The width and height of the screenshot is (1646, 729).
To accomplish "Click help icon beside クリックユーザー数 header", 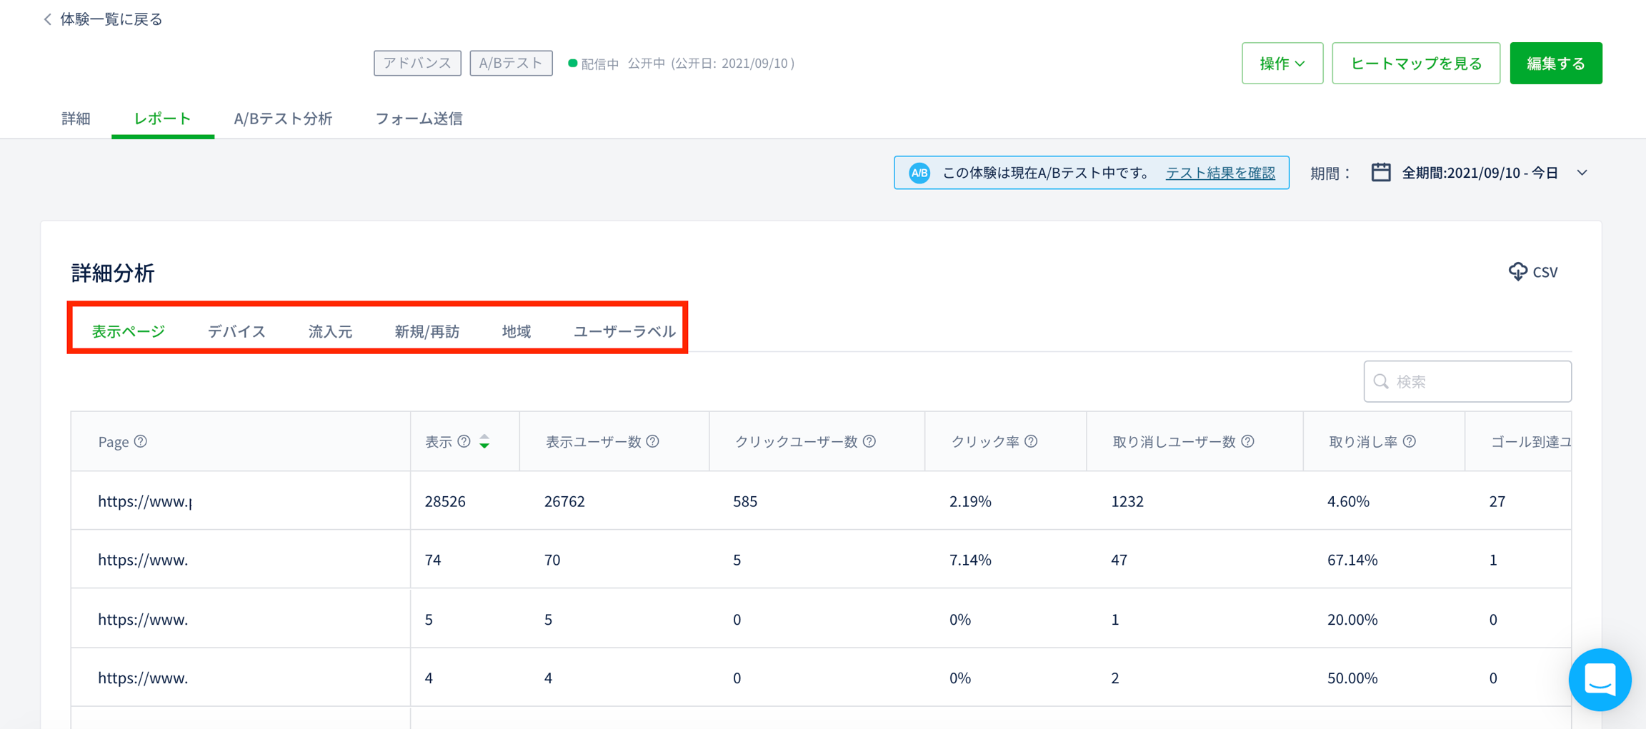I will coord(869,441).
